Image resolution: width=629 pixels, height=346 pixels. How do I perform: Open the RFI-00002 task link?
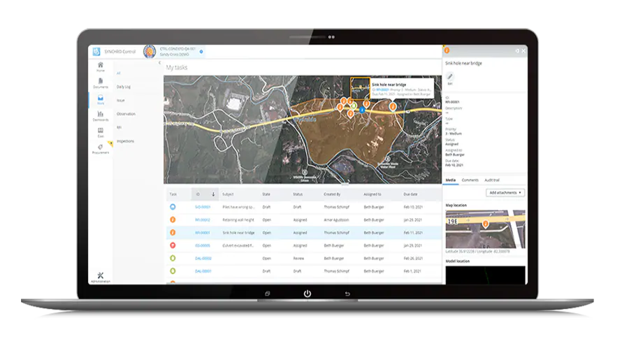203,220
